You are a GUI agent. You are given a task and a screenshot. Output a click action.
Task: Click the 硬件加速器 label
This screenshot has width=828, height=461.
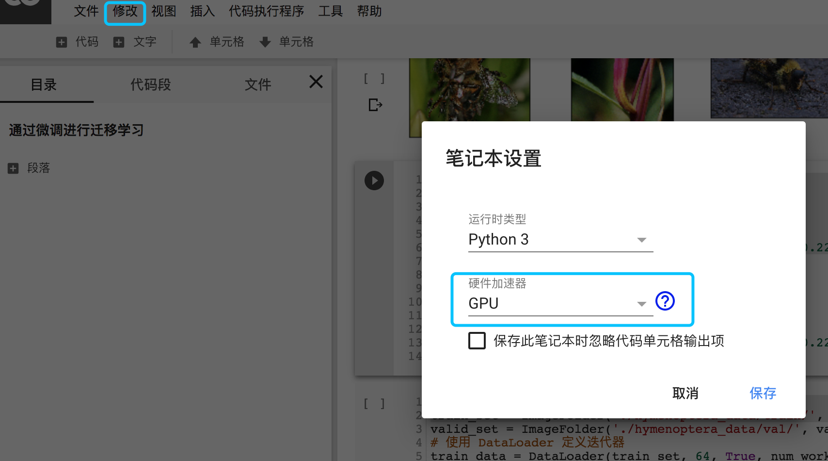[497, 283]
